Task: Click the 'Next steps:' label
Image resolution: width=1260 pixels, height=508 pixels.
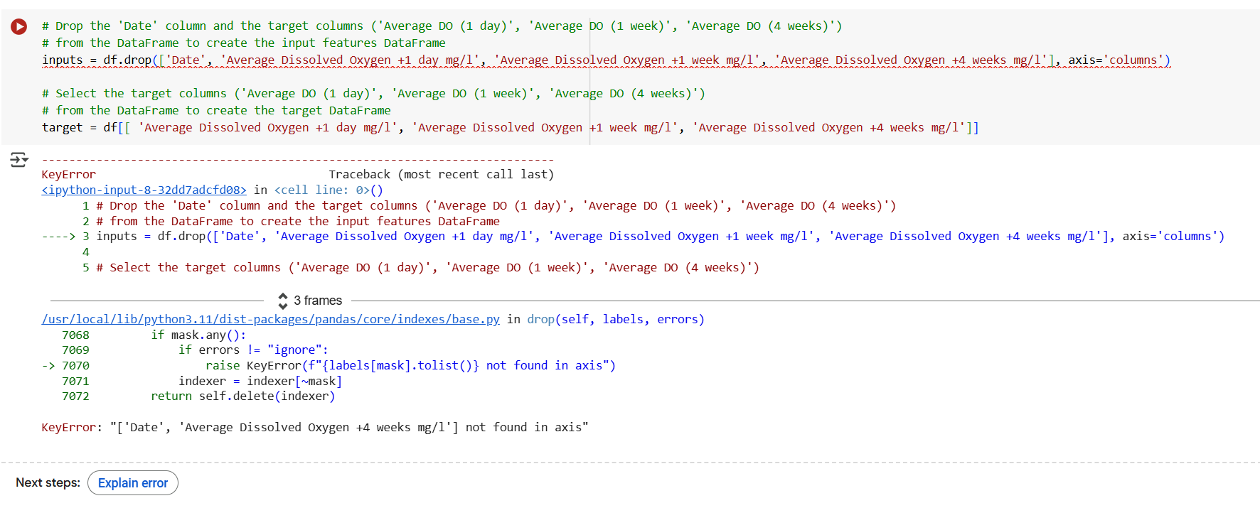Action: [48, 483]
